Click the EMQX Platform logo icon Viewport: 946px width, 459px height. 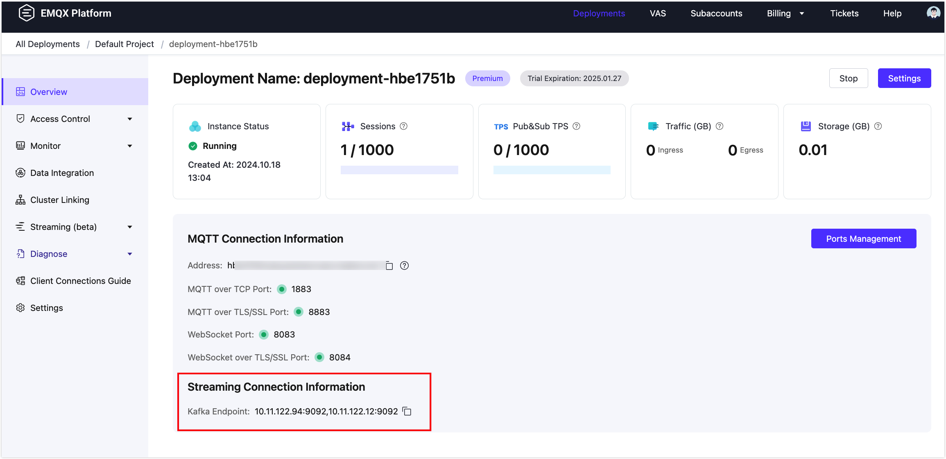pos(26,13)
